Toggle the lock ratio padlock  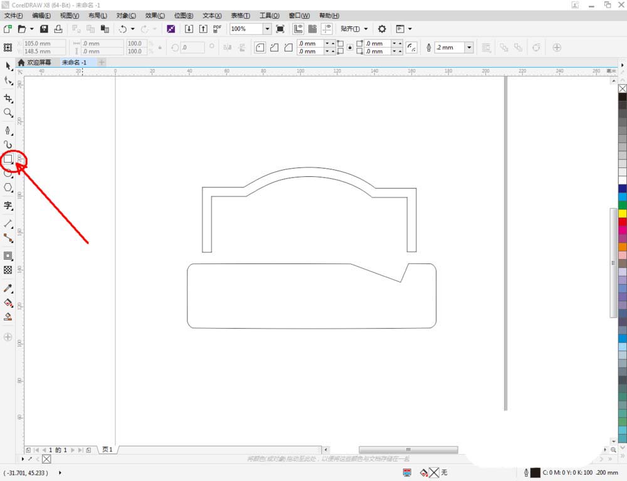[x=160, y=47]
